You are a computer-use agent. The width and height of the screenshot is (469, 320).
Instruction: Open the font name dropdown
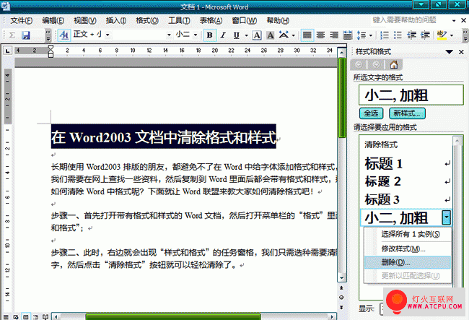click(169, 35)
